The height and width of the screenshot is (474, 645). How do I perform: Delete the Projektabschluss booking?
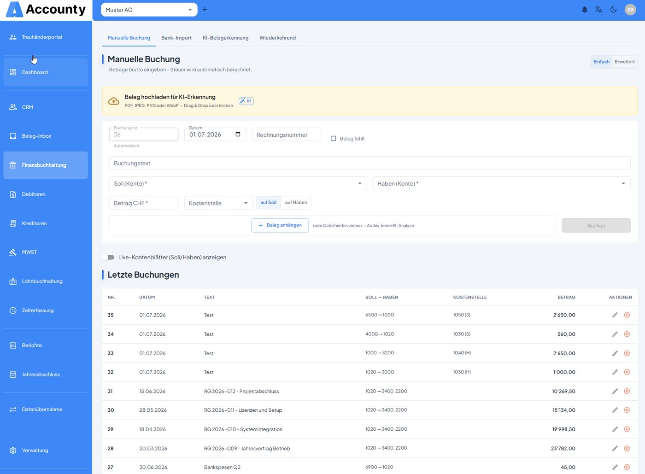point(627,392)
